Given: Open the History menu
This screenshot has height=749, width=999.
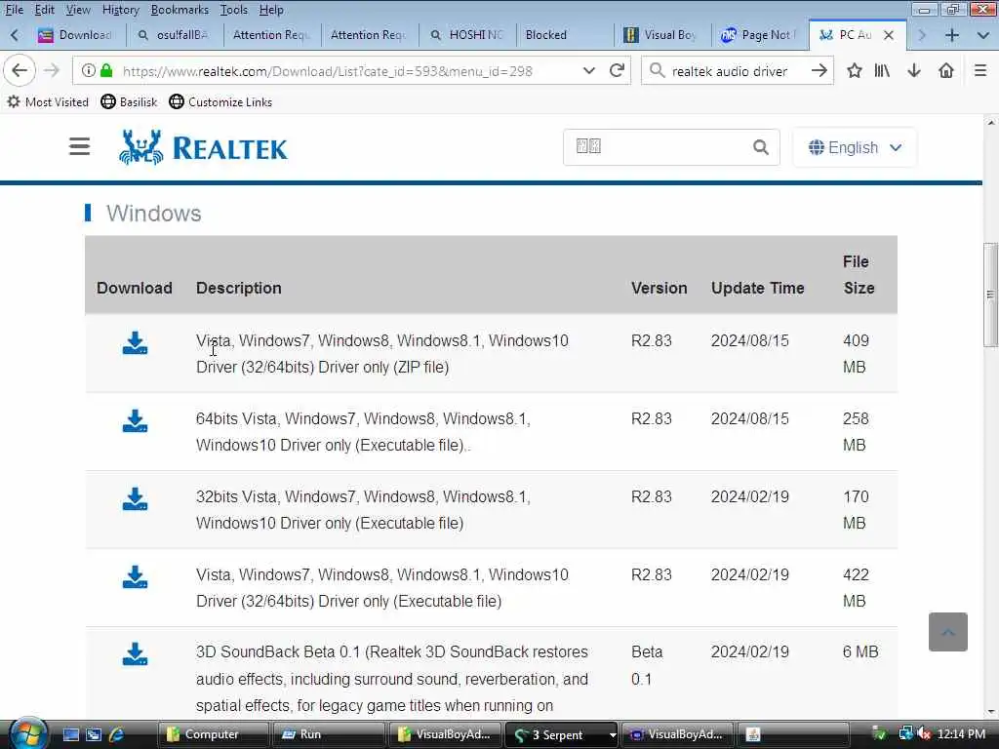Looking at the screenshot, I should coord(120,10).
